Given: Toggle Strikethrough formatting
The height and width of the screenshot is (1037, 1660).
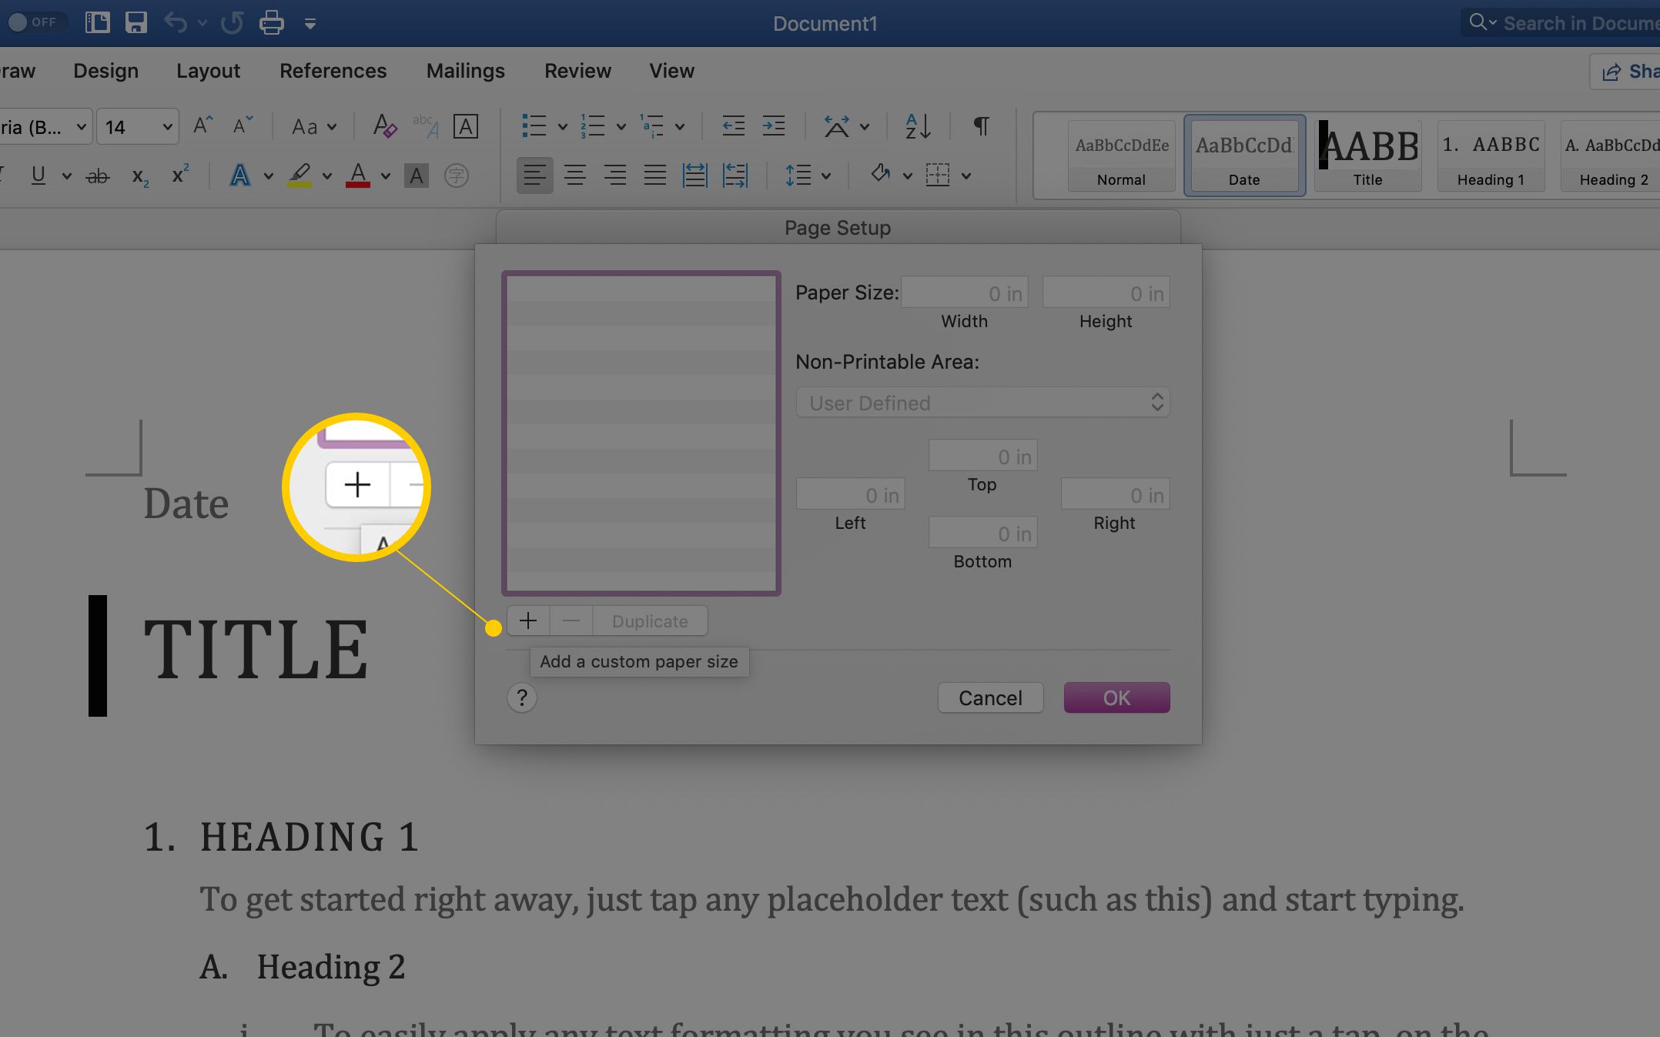Looking at the screenshot, I should coord(97,176).
